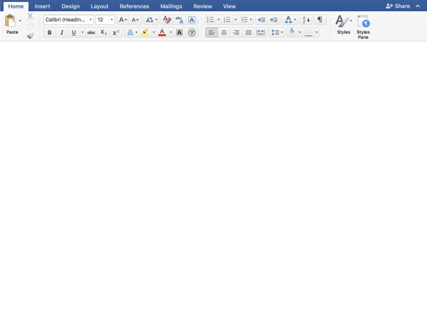Switch to the Insert tab
The image size is (427, 320).
[x=42, y=6]
